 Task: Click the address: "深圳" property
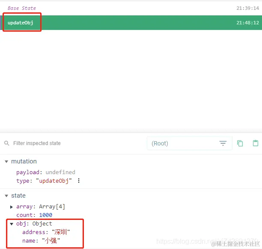click(x=46, y=232)
